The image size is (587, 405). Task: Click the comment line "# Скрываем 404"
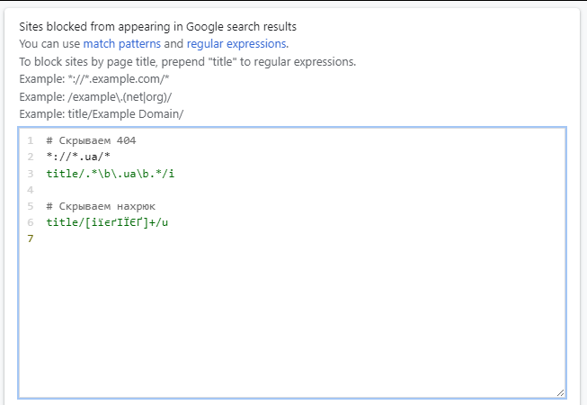click(91, 140)
